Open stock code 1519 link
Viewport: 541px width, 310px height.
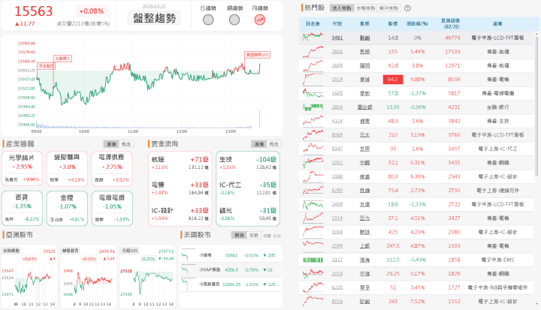tap(337, 80)
